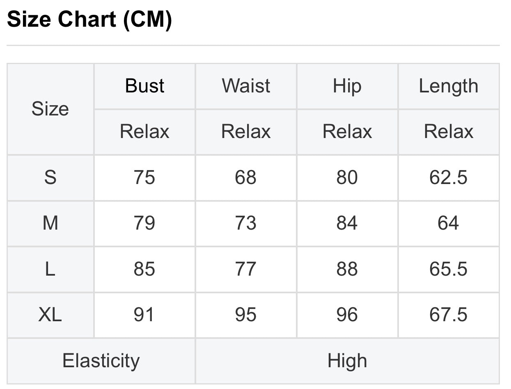Click the M size row label

[50, 223]
